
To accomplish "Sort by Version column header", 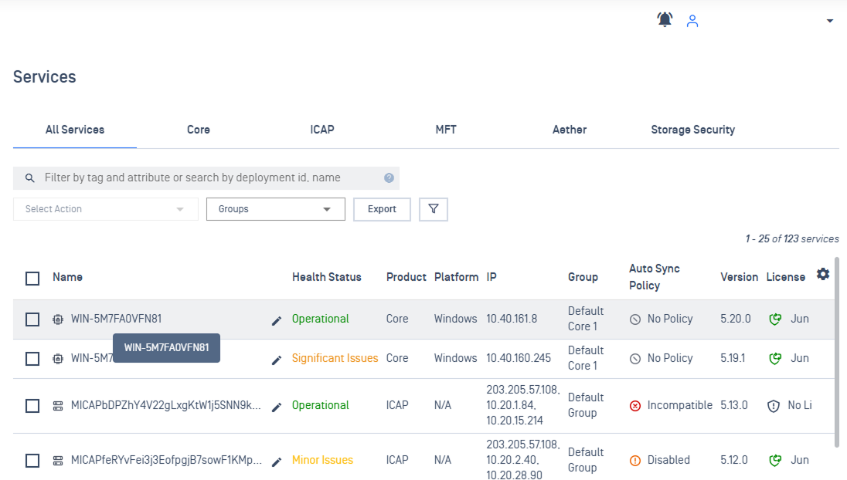I will (739, 277).
